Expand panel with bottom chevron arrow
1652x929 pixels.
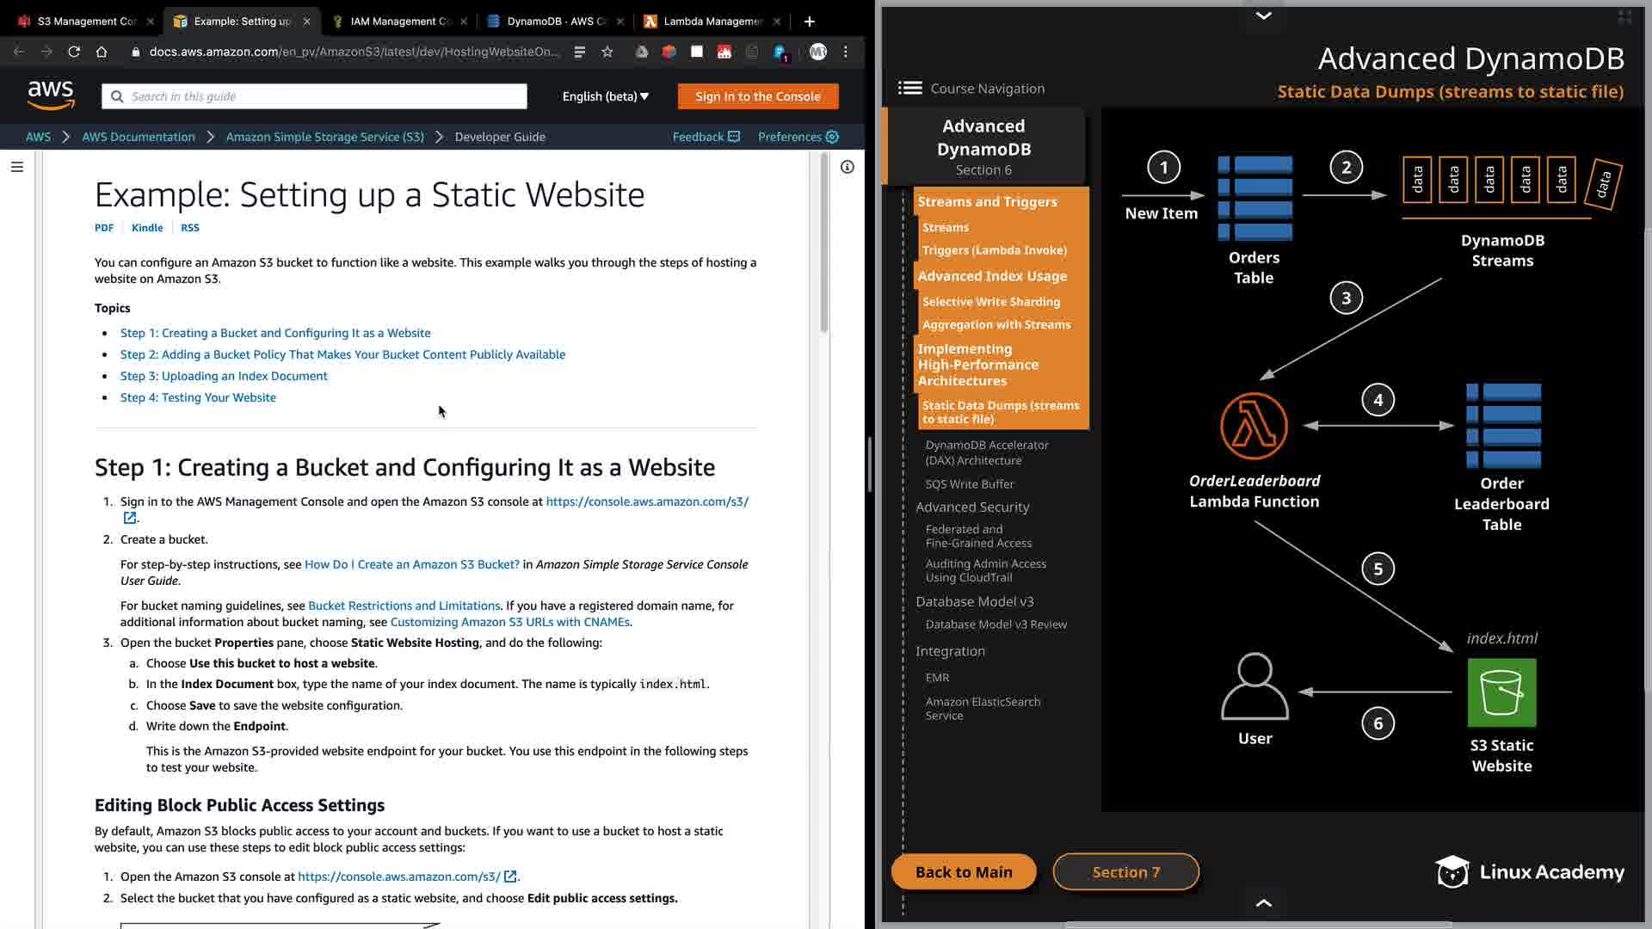(x=1263, y=902)
